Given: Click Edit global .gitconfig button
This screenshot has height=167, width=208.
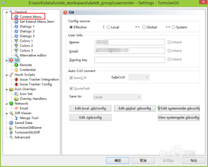Looking at the screenshot, I should [x=135, y=108].
